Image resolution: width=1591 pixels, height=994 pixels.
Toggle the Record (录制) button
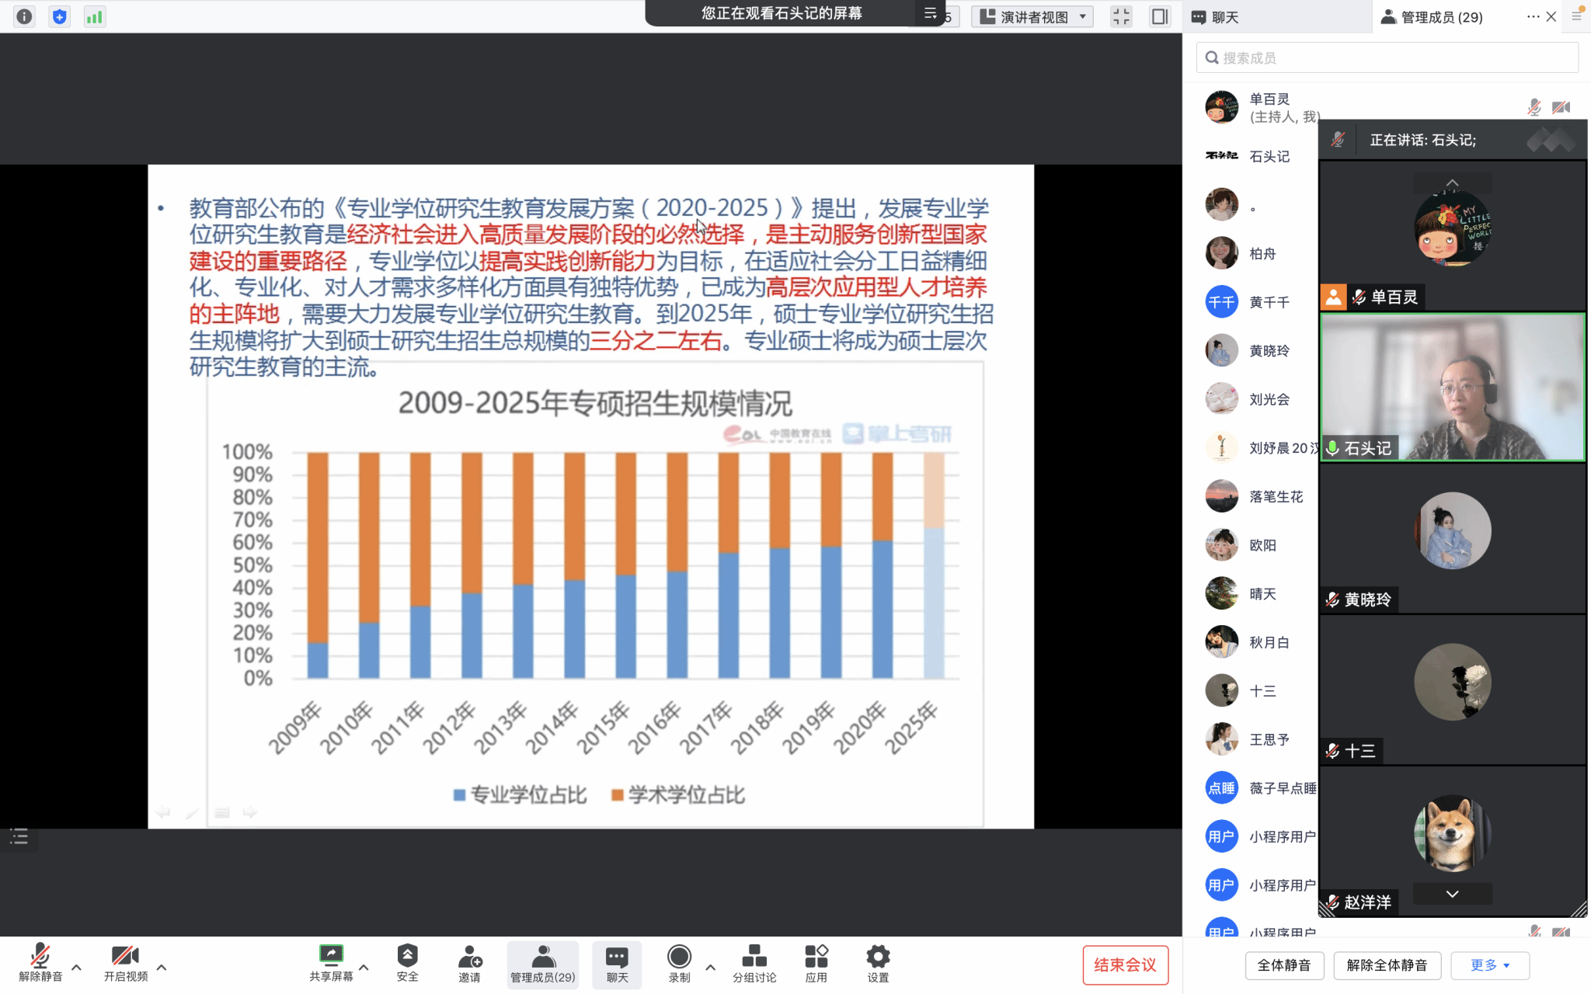tap(679, 956)
